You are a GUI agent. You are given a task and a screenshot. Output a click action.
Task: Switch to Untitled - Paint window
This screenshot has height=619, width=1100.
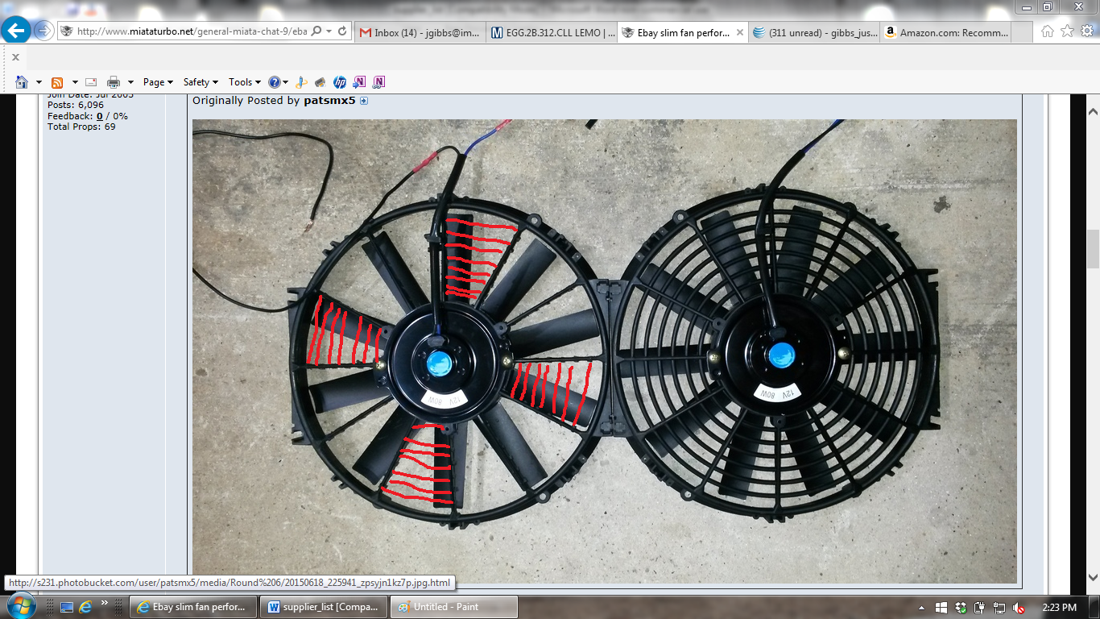click(x=453, y=607)
